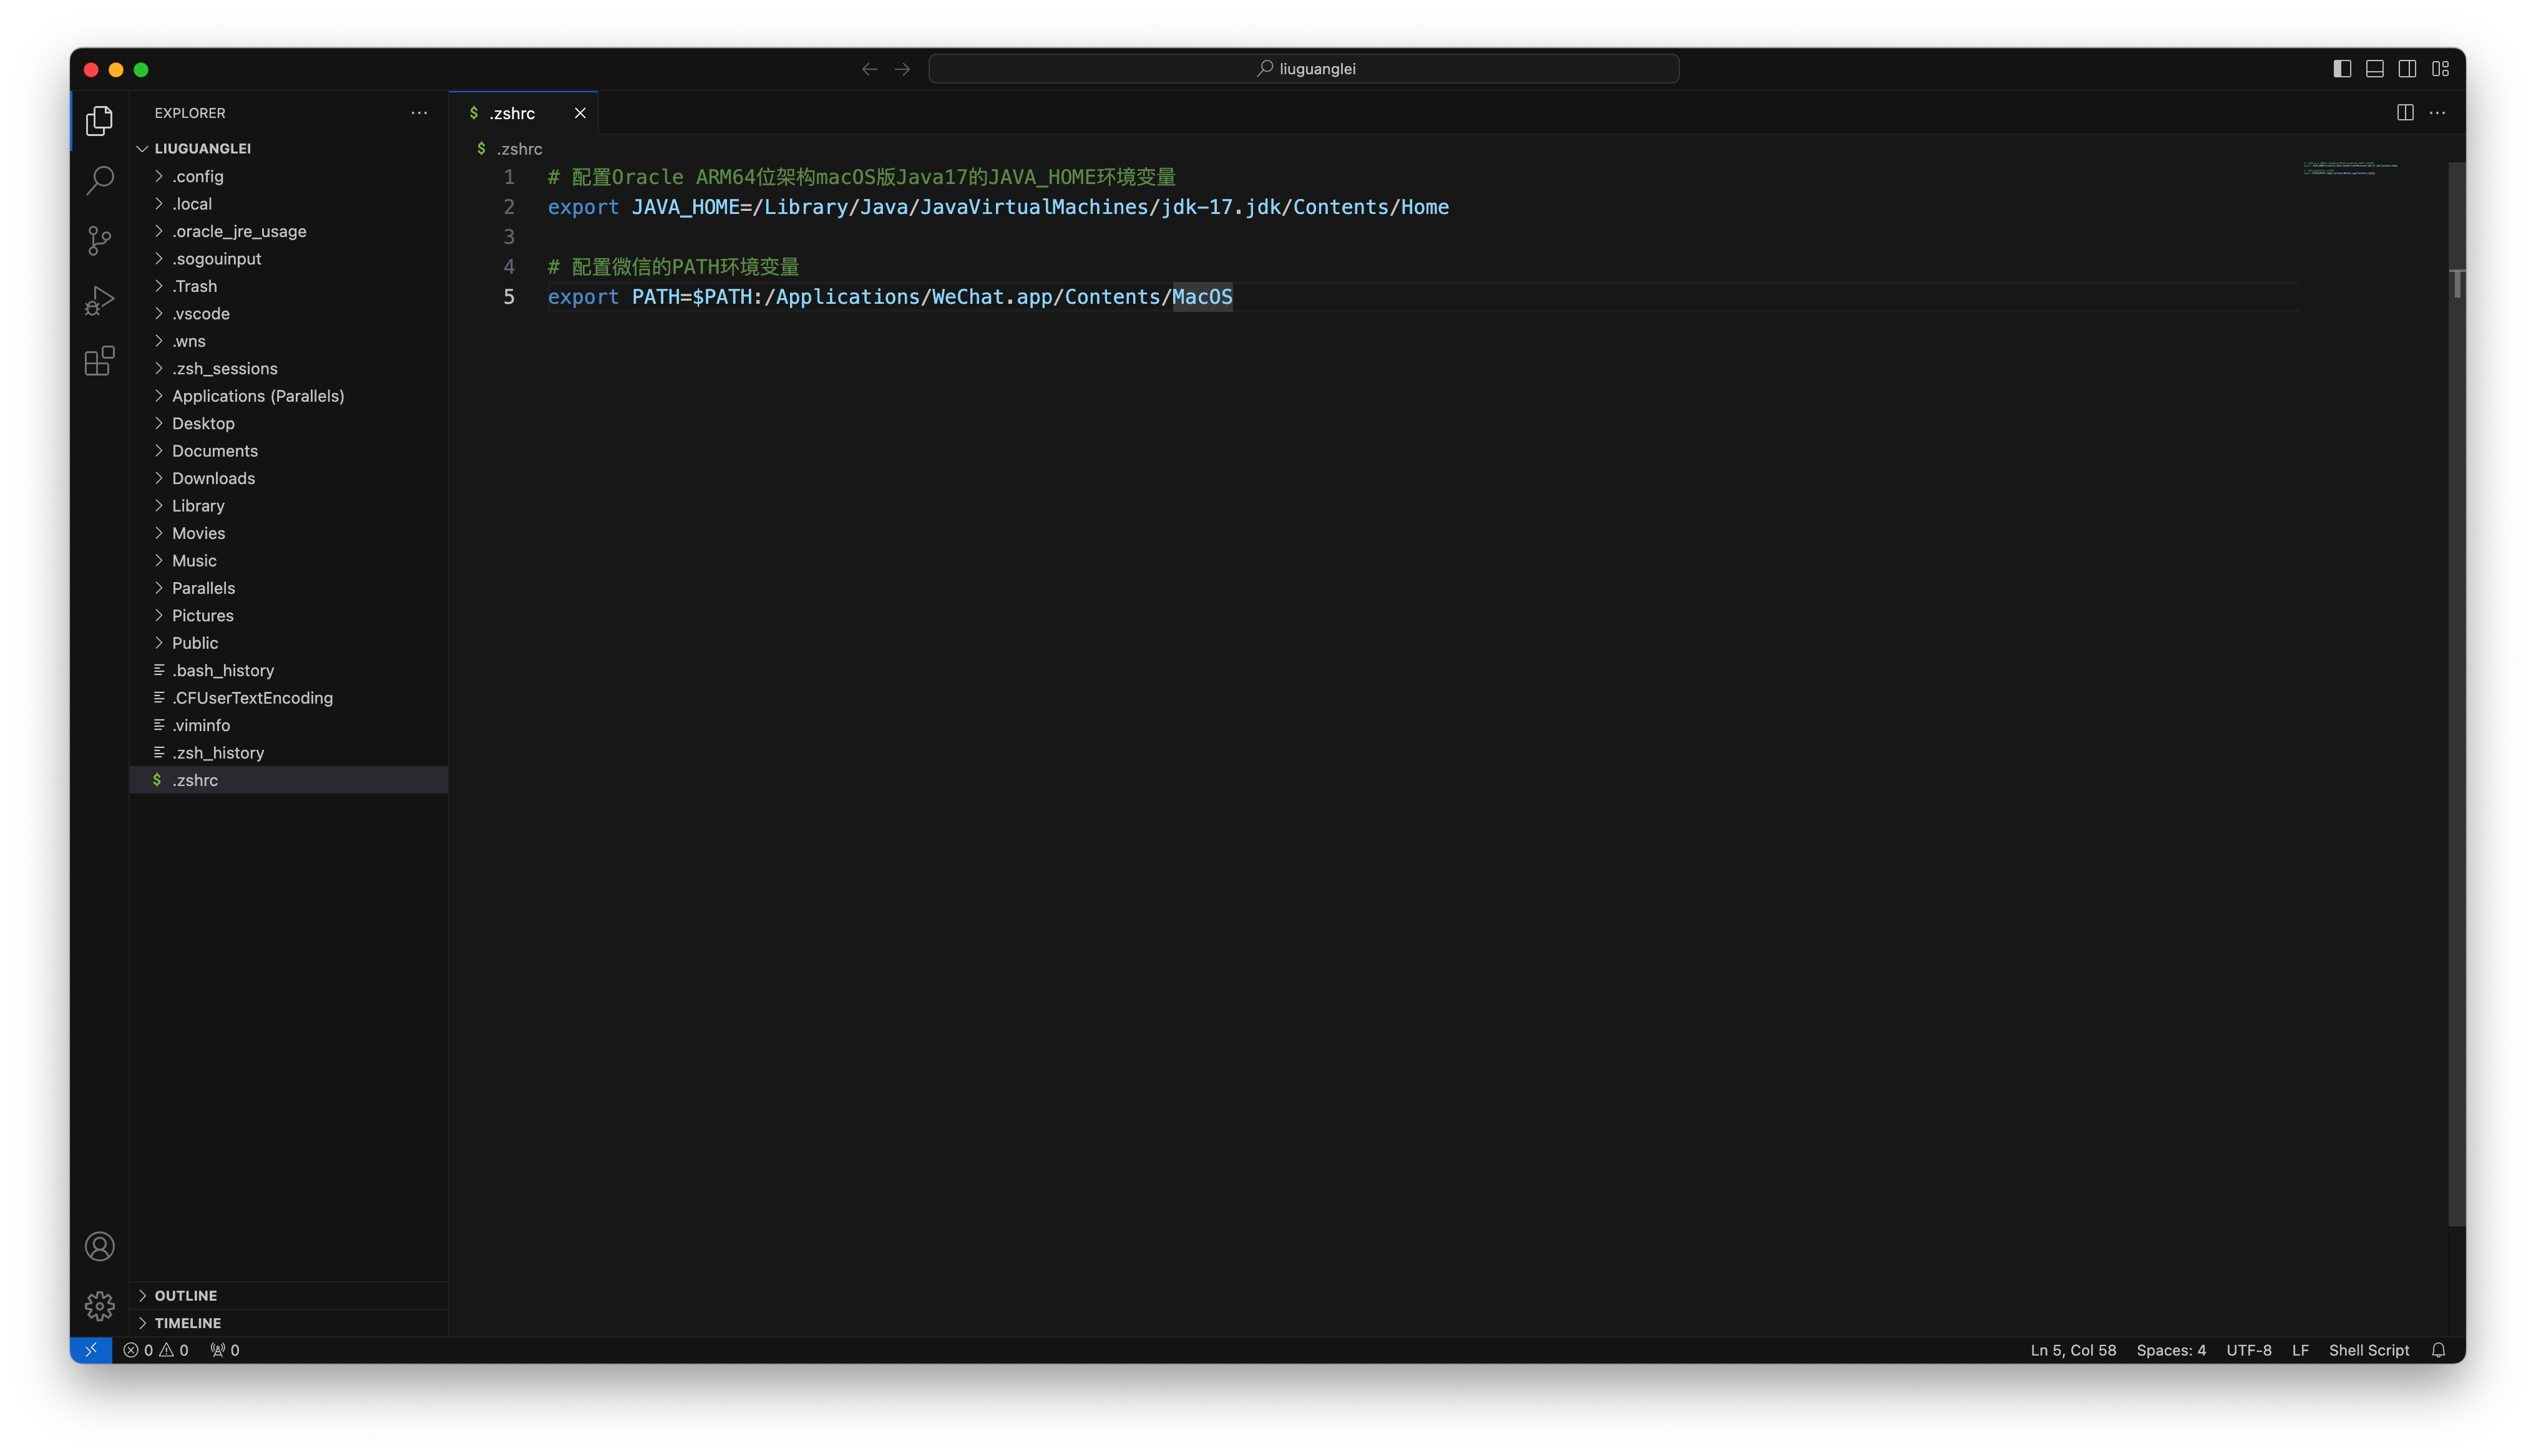This screenshot has width=2536, height=1456.
Task: Toggle the secondary side bar
Action: (x=2407, y=69)
